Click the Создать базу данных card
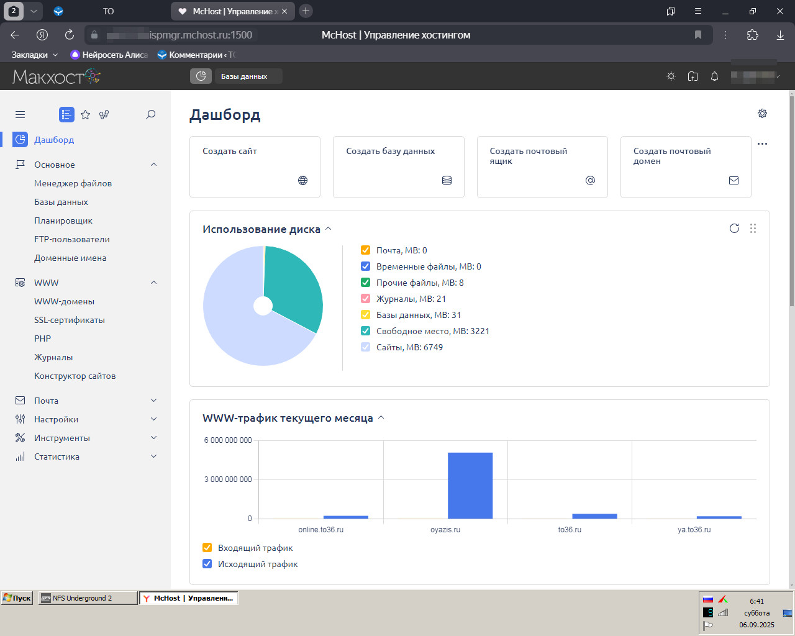Screen dimensions: 795x636 399,167
